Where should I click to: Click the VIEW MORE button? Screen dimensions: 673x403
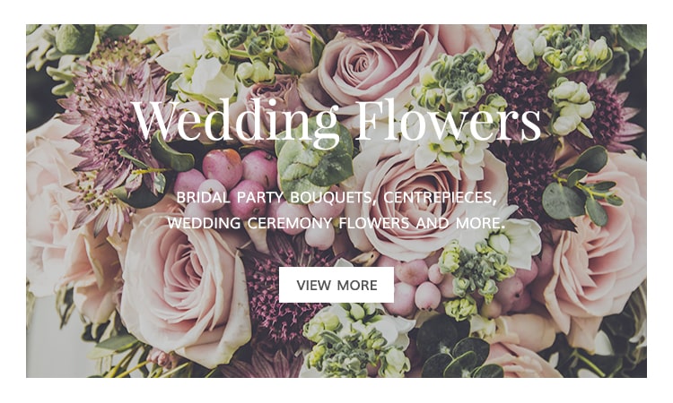tap(336, 285)
